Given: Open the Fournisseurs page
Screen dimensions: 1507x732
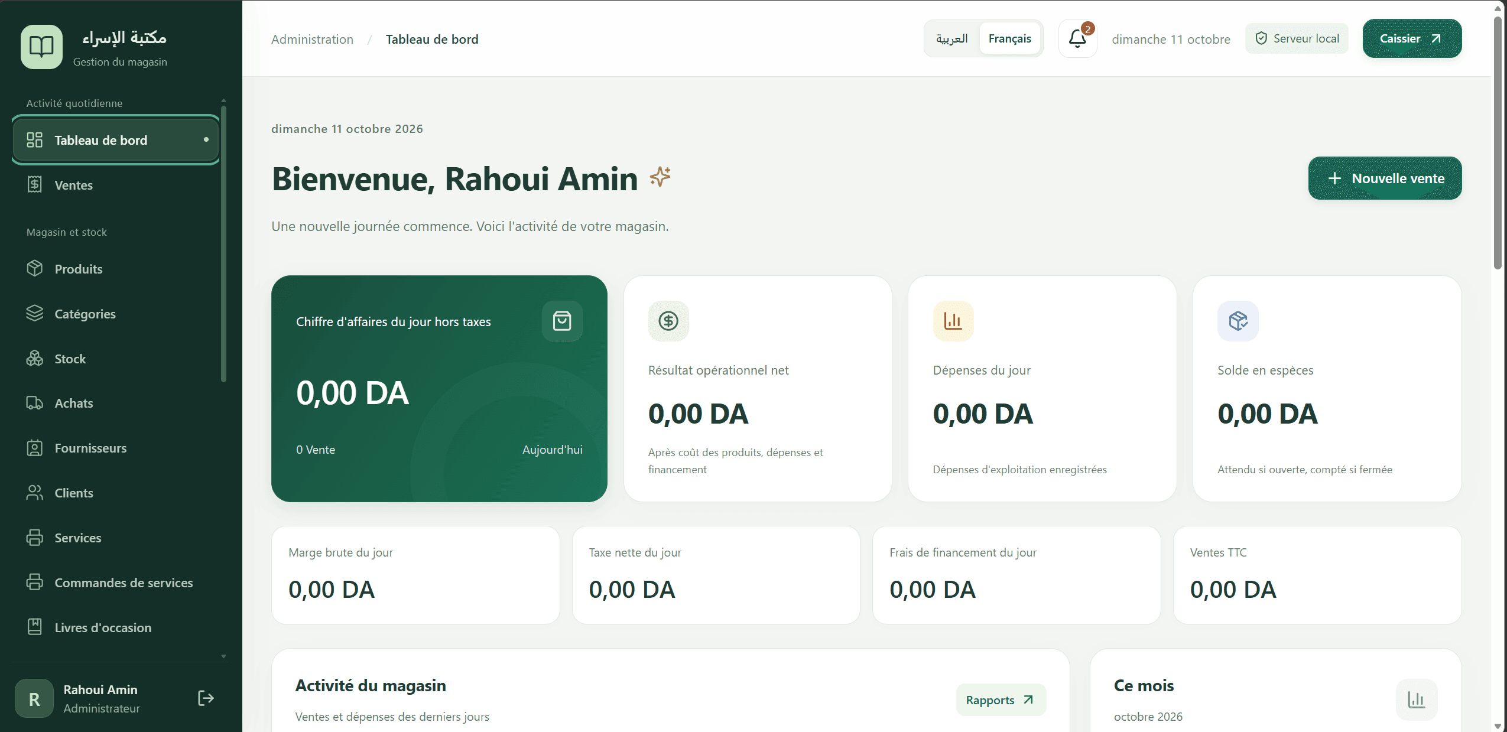Looking at the screenshot, I should click(x=116, y=448).
